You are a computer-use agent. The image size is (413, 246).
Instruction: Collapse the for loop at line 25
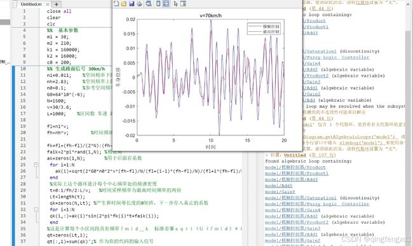point(36,165)
